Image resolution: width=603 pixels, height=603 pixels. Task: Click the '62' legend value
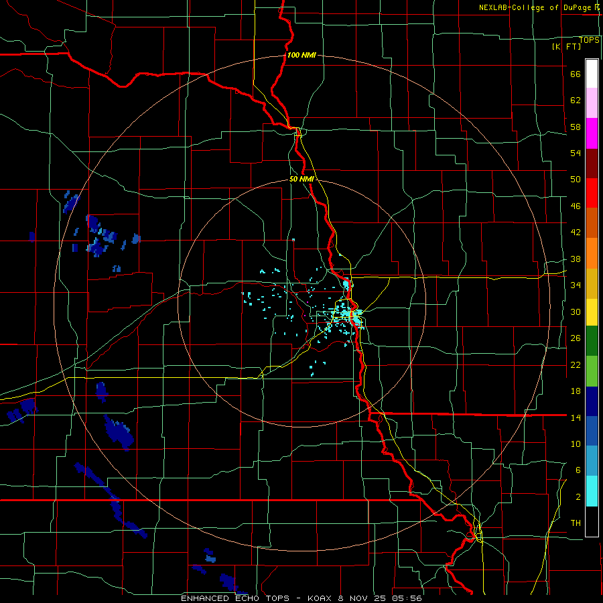tap(576, 100)
